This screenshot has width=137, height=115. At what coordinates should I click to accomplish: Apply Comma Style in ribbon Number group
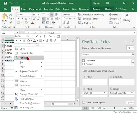click(74, 19)
